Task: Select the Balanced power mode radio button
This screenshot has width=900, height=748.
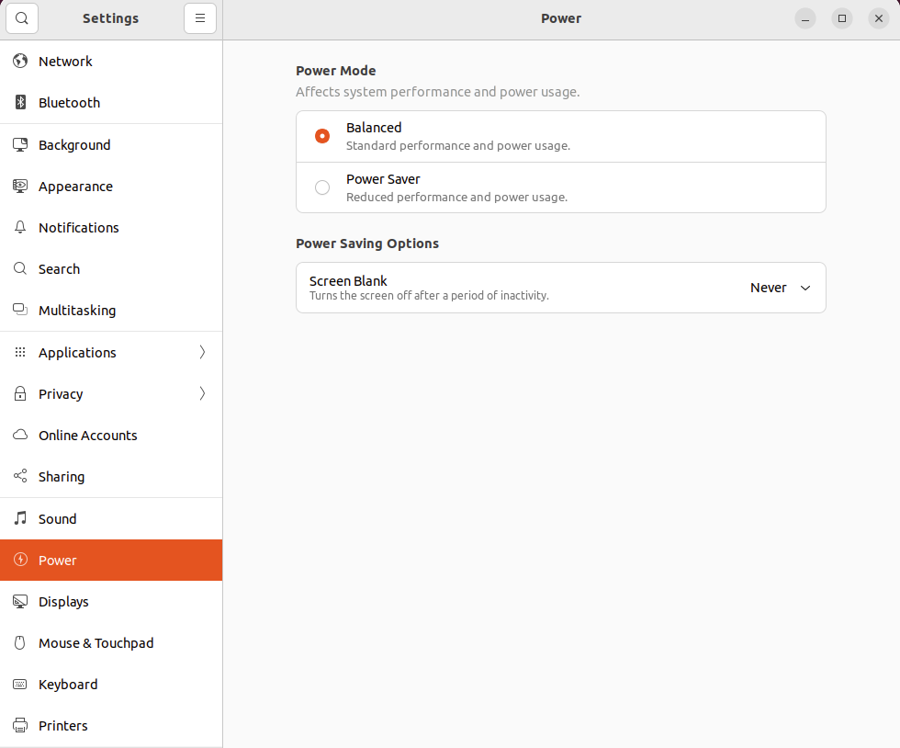Action: point(321,135)
